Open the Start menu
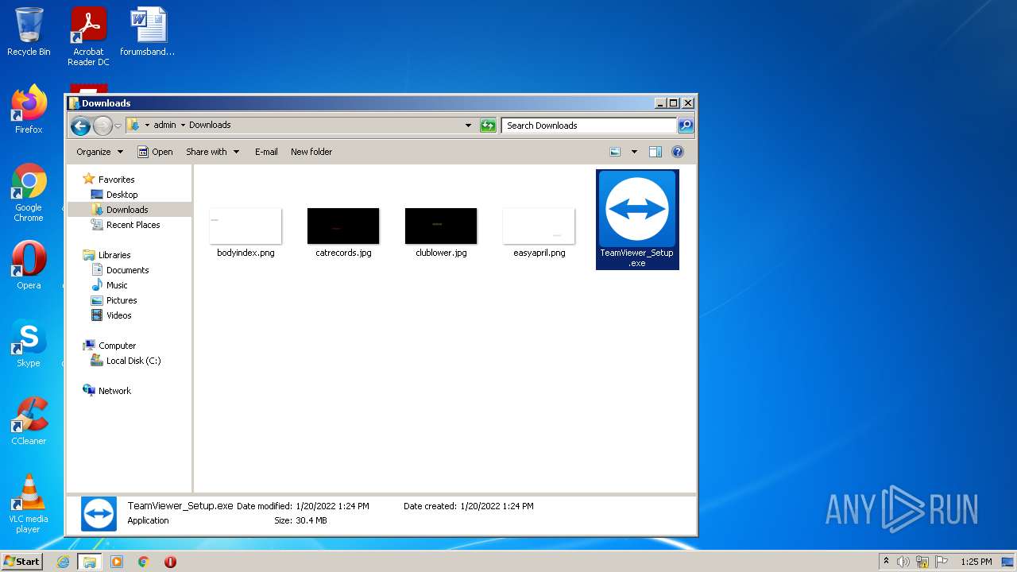 [x=21, y=562]
